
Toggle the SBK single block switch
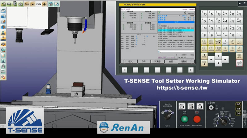pos(191,106)
